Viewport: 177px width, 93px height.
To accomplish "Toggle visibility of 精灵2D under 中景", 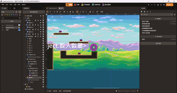I will 41,27.
